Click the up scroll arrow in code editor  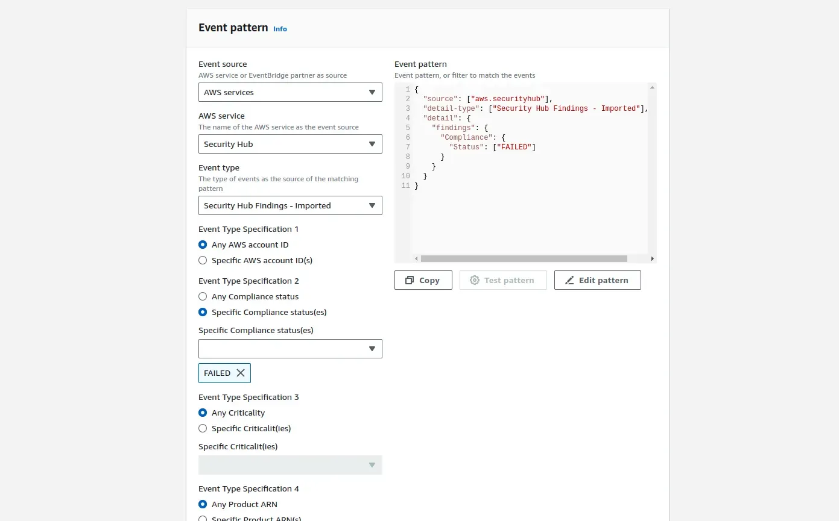click(652, 88)
